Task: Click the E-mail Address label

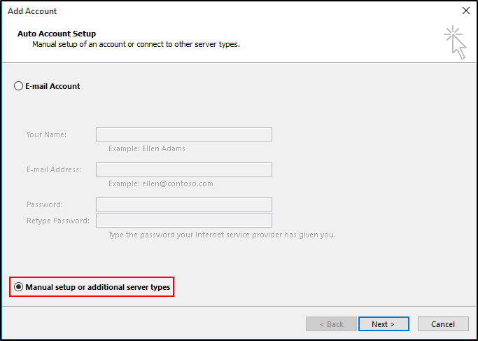Action: click(x=54, y=169)
